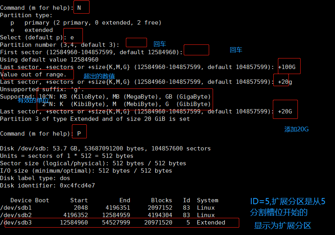The image size is (335, 235).
Task: Click the typed '+100G' value
Action: pos(287,67)
